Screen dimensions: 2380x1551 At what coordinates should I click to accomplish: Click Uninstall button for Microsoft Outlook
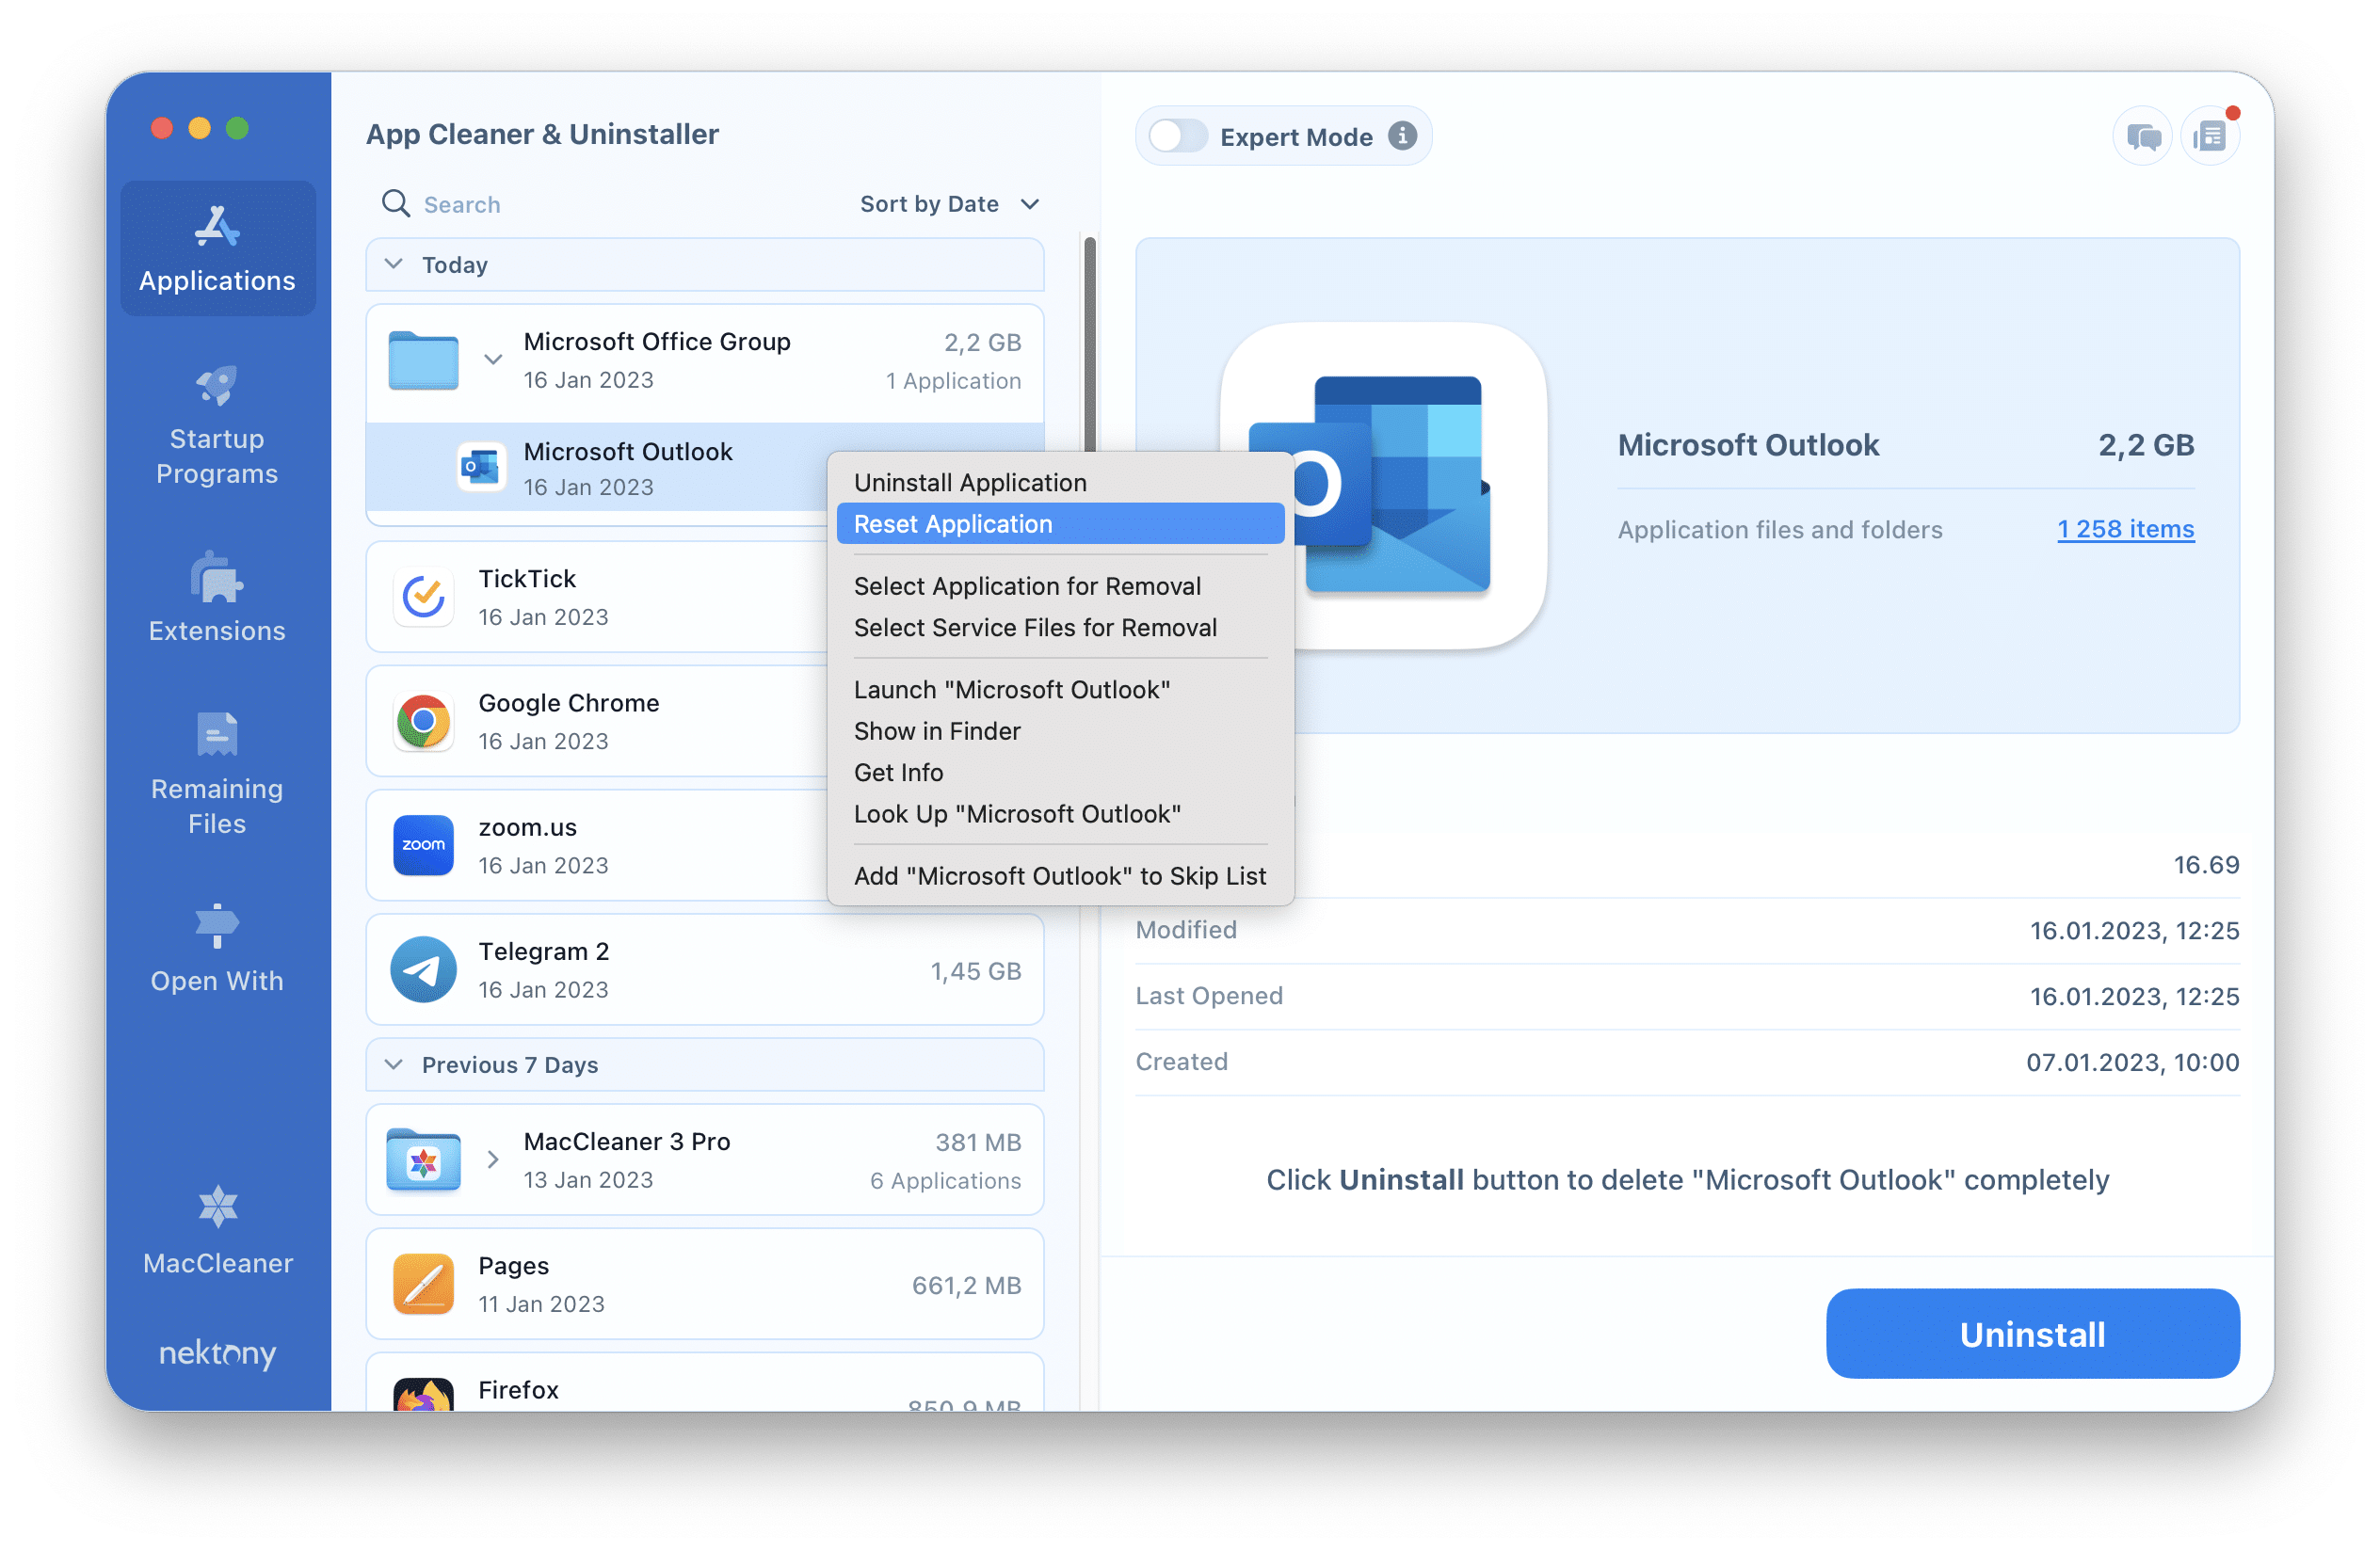(x=2033, y=1335)
